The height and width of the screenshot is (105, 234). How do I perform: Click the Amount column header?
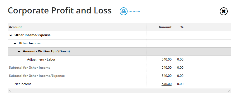point(165,27)
